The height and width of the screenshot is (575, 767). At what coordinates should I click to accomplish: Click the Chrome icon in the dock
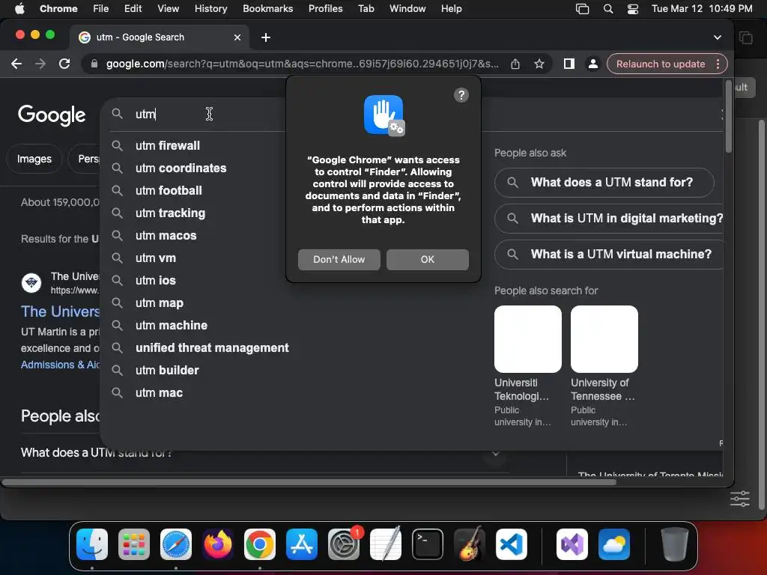260,544
